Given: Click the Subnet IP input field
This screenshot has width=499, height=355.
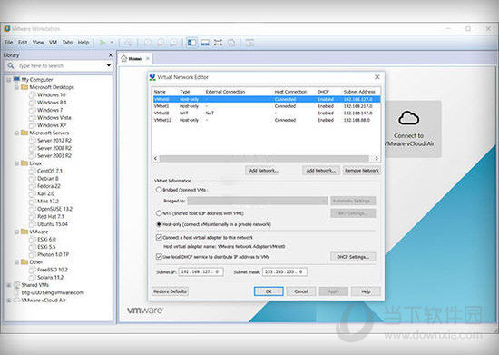Looking at the screenshot, I should (x=201, y=271).
